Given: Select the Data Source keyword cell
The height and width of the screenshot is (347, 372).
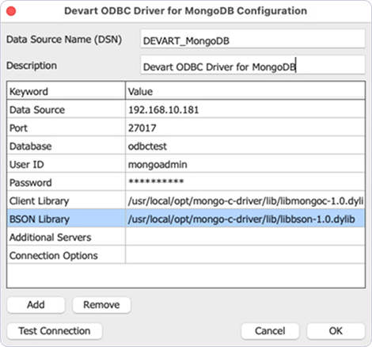Looking at the screenshot, I should point(66,109).
